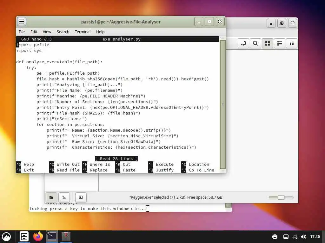Viewport: 325px width, 243px height.
Task: Click the 'import sys' code line
Action: coord(29,51)
